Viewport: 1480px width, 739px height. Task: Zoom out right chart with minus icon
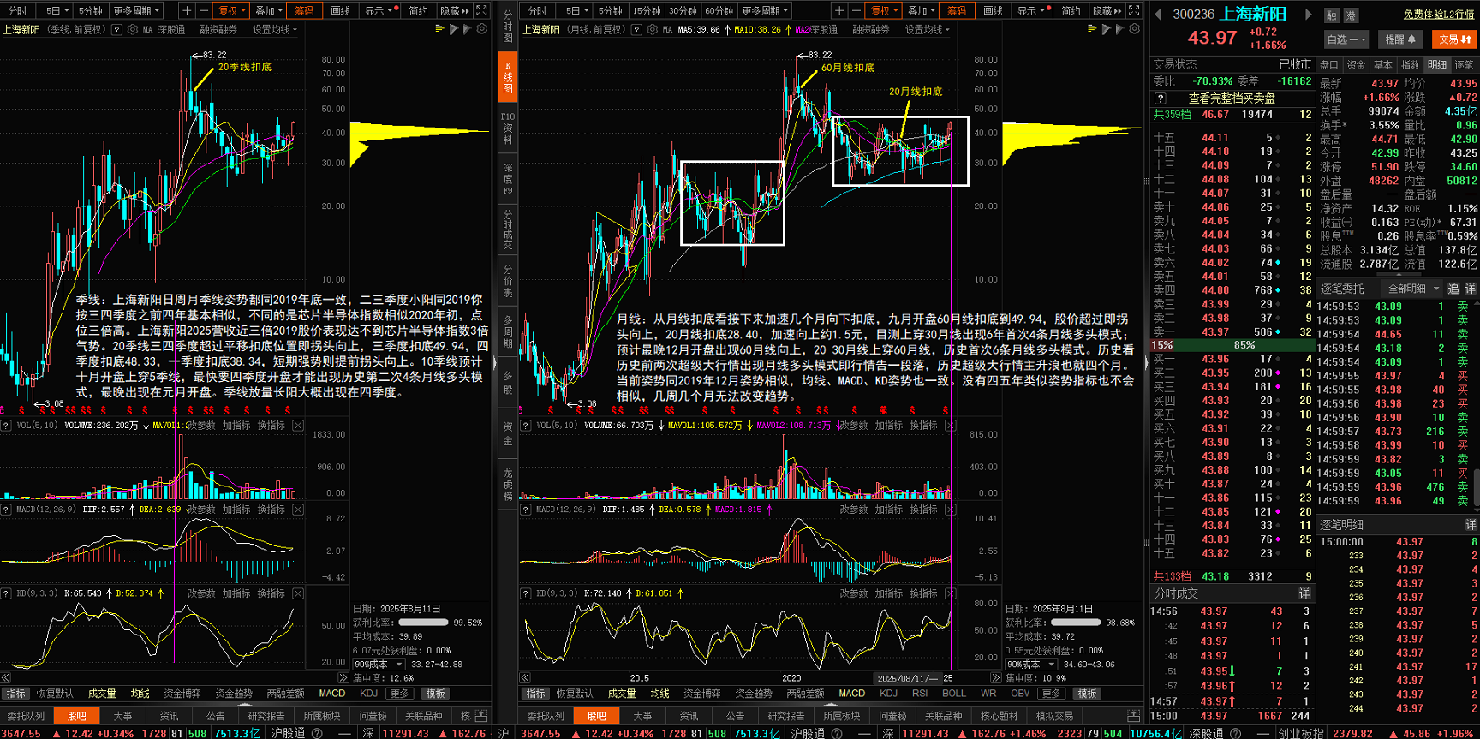tap(856, 10)
